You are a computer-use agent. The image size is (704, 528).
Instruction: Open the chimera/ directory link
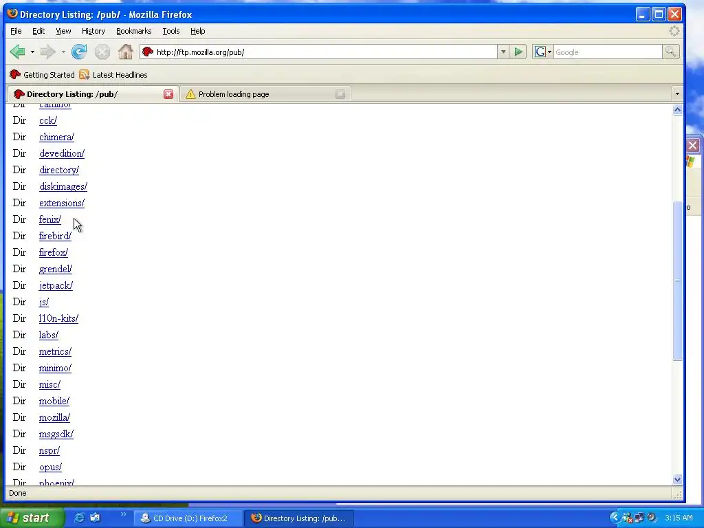point(56,137)
